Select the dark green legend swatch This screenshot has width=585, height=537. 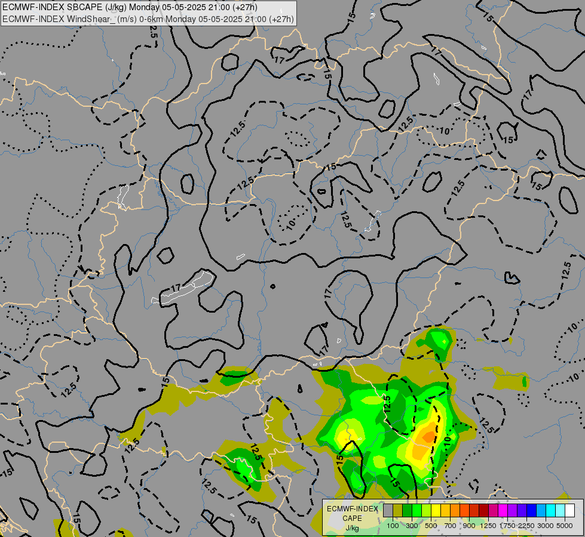click(408, 511)
